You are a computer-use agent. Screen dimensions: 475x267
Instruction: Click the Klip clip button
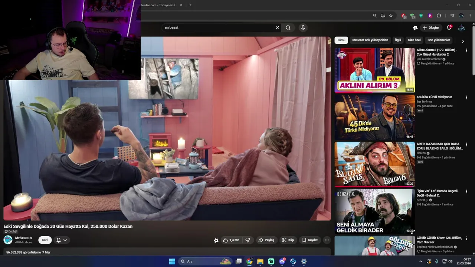(288, 240)
